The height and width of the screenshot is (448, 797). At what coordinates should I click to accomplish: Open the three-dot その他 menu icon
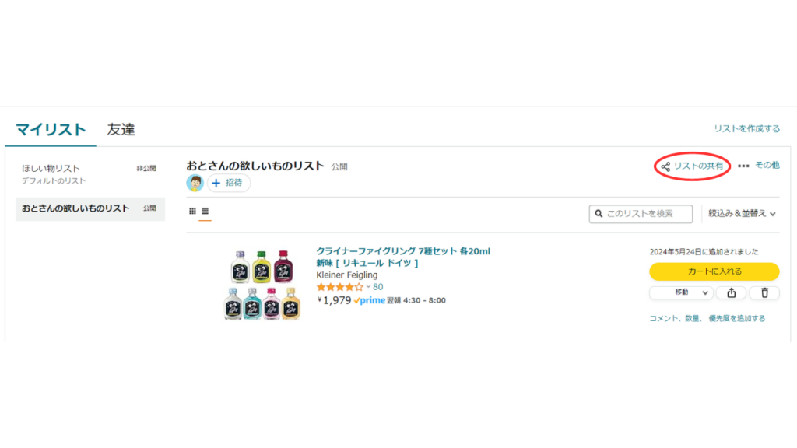pyautogui.click(x=743, y=166)
